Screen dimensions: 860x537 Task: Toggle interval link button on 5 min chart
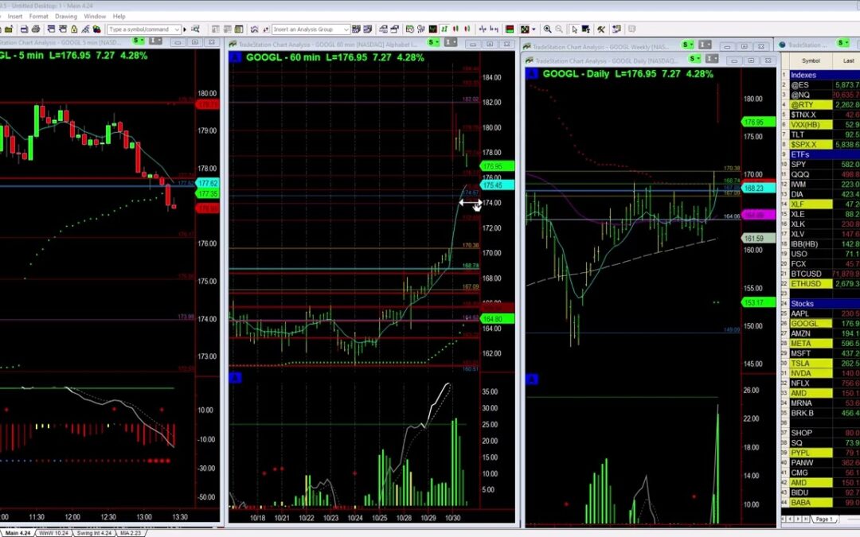click(x=154, y=41)
